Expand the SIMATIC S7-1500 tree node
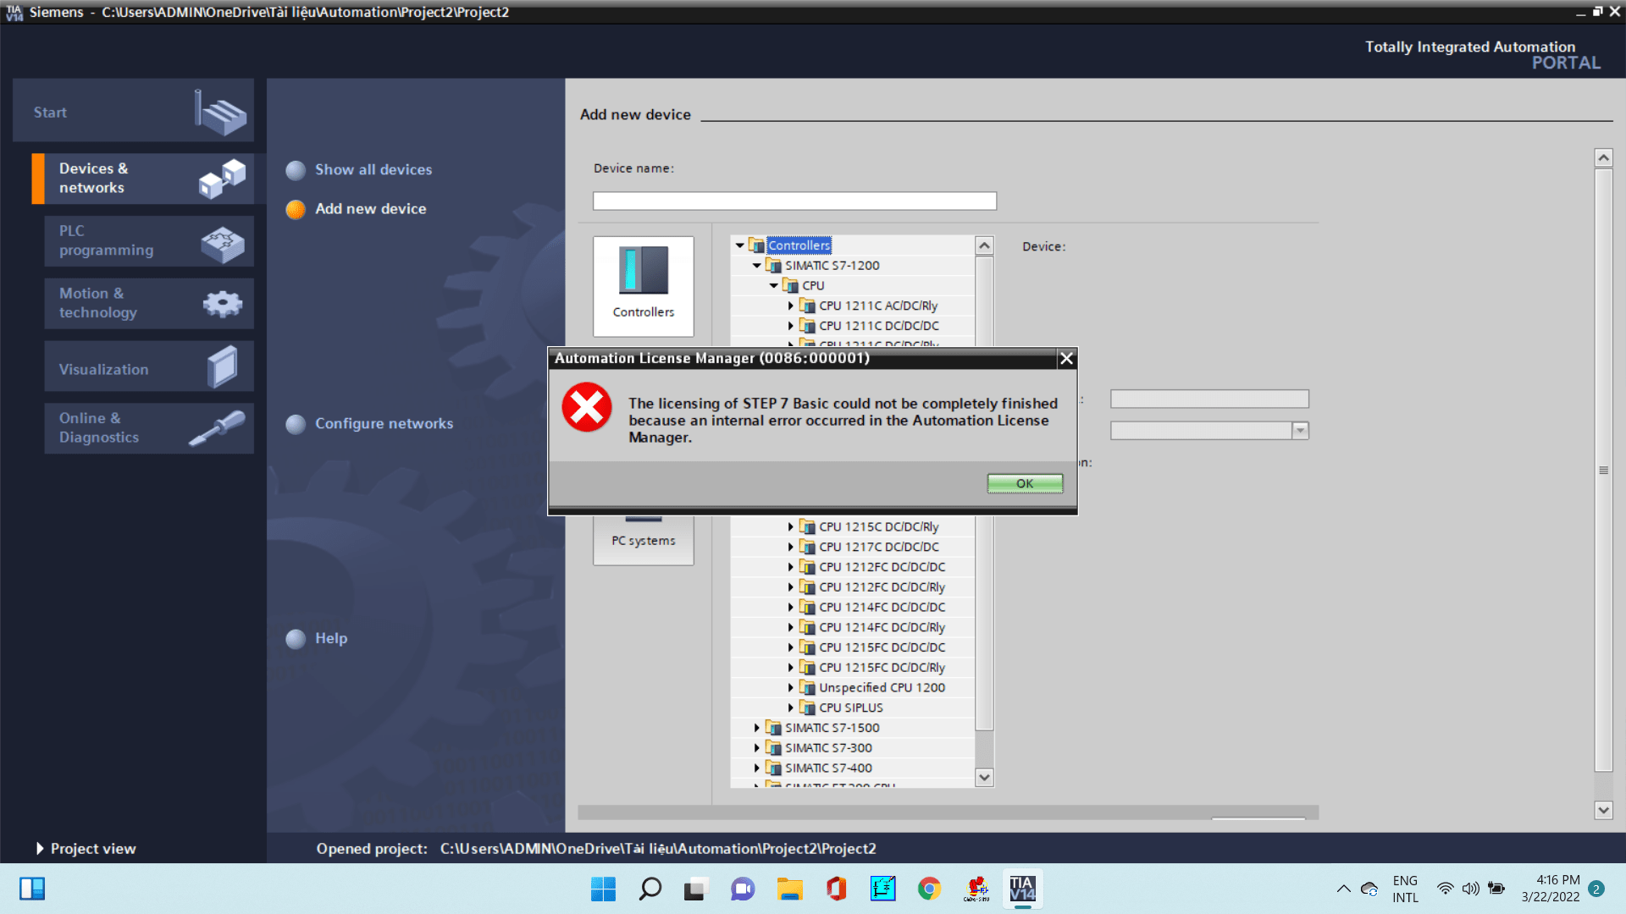 click(757, 728)
